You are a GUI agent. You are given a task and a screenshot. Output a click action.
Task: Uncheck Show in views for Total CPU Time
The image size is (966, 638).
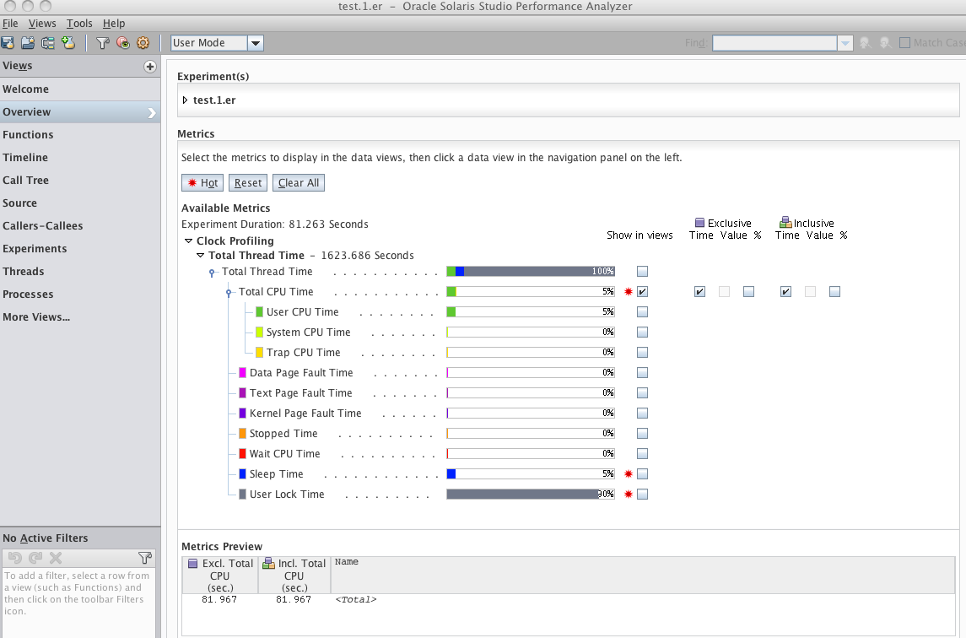tap(643, 291)
